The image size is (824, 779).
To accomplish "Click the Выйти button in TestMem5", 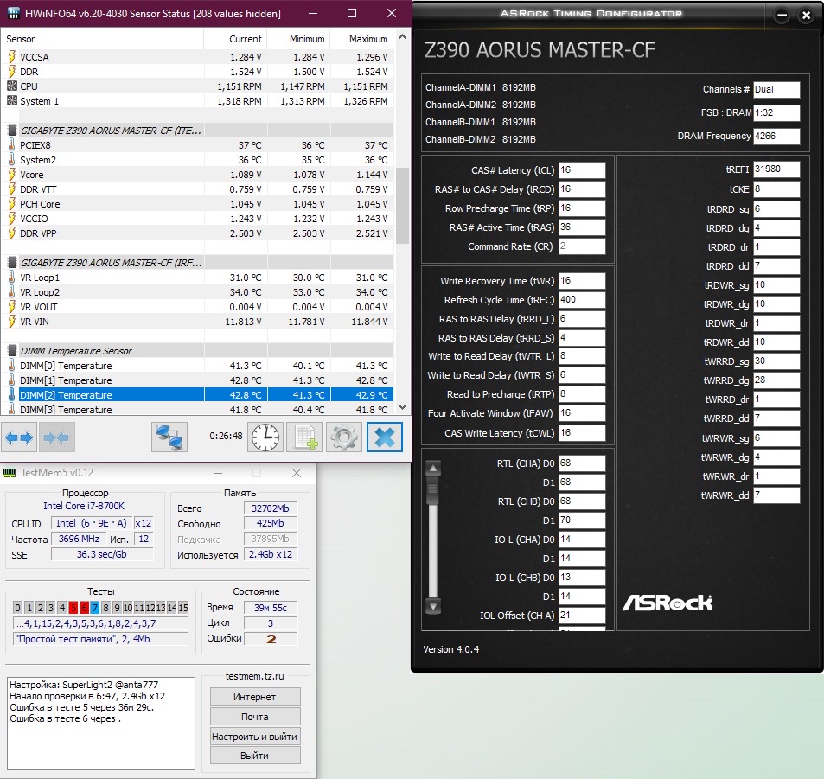I will pyautogui.click(x=255, y=756).
